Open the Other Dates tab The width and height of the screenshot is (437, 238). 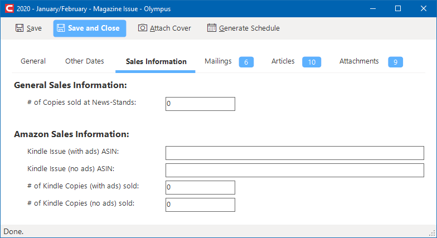coord(85,61)
